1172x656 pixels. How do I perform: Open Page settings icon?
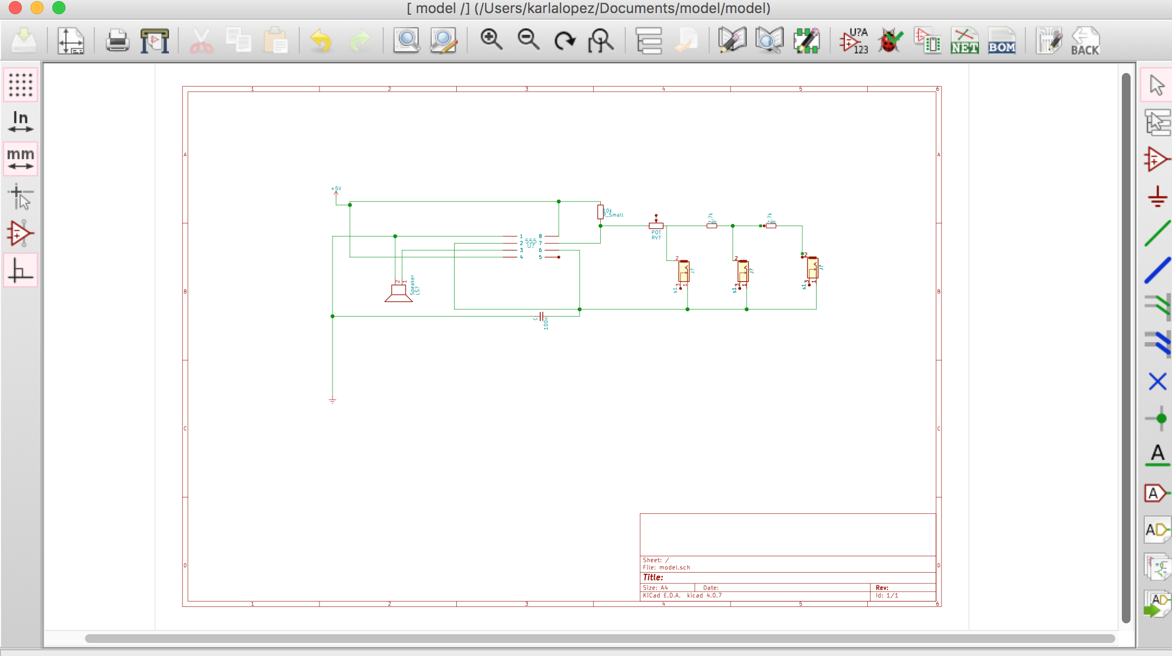(71, 41)
